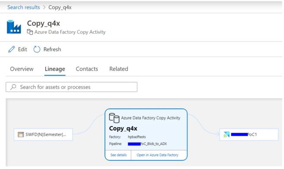The height and width of the screenshot is (169, 284).
Task: Click the Data Factory asset icon
Action: 14,27
